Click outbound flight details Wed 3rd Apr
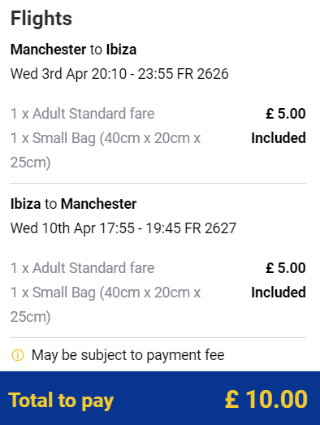 (119, 74)
